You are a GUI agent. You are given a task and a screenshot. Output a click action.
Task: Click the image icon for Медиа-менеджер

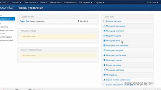pyautogui.click(x=104, y=36)
